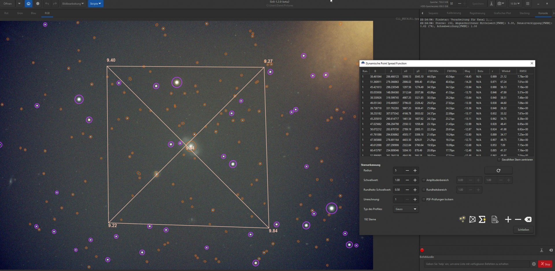Expand the Skripte menu
This screenshot has width=555, height=271.
point(95,4)
